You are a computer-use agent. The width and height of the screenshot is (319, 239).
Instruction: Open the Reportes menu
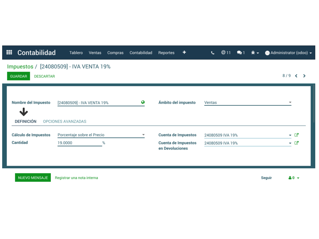pyautogui.click(x=166, y=53)
